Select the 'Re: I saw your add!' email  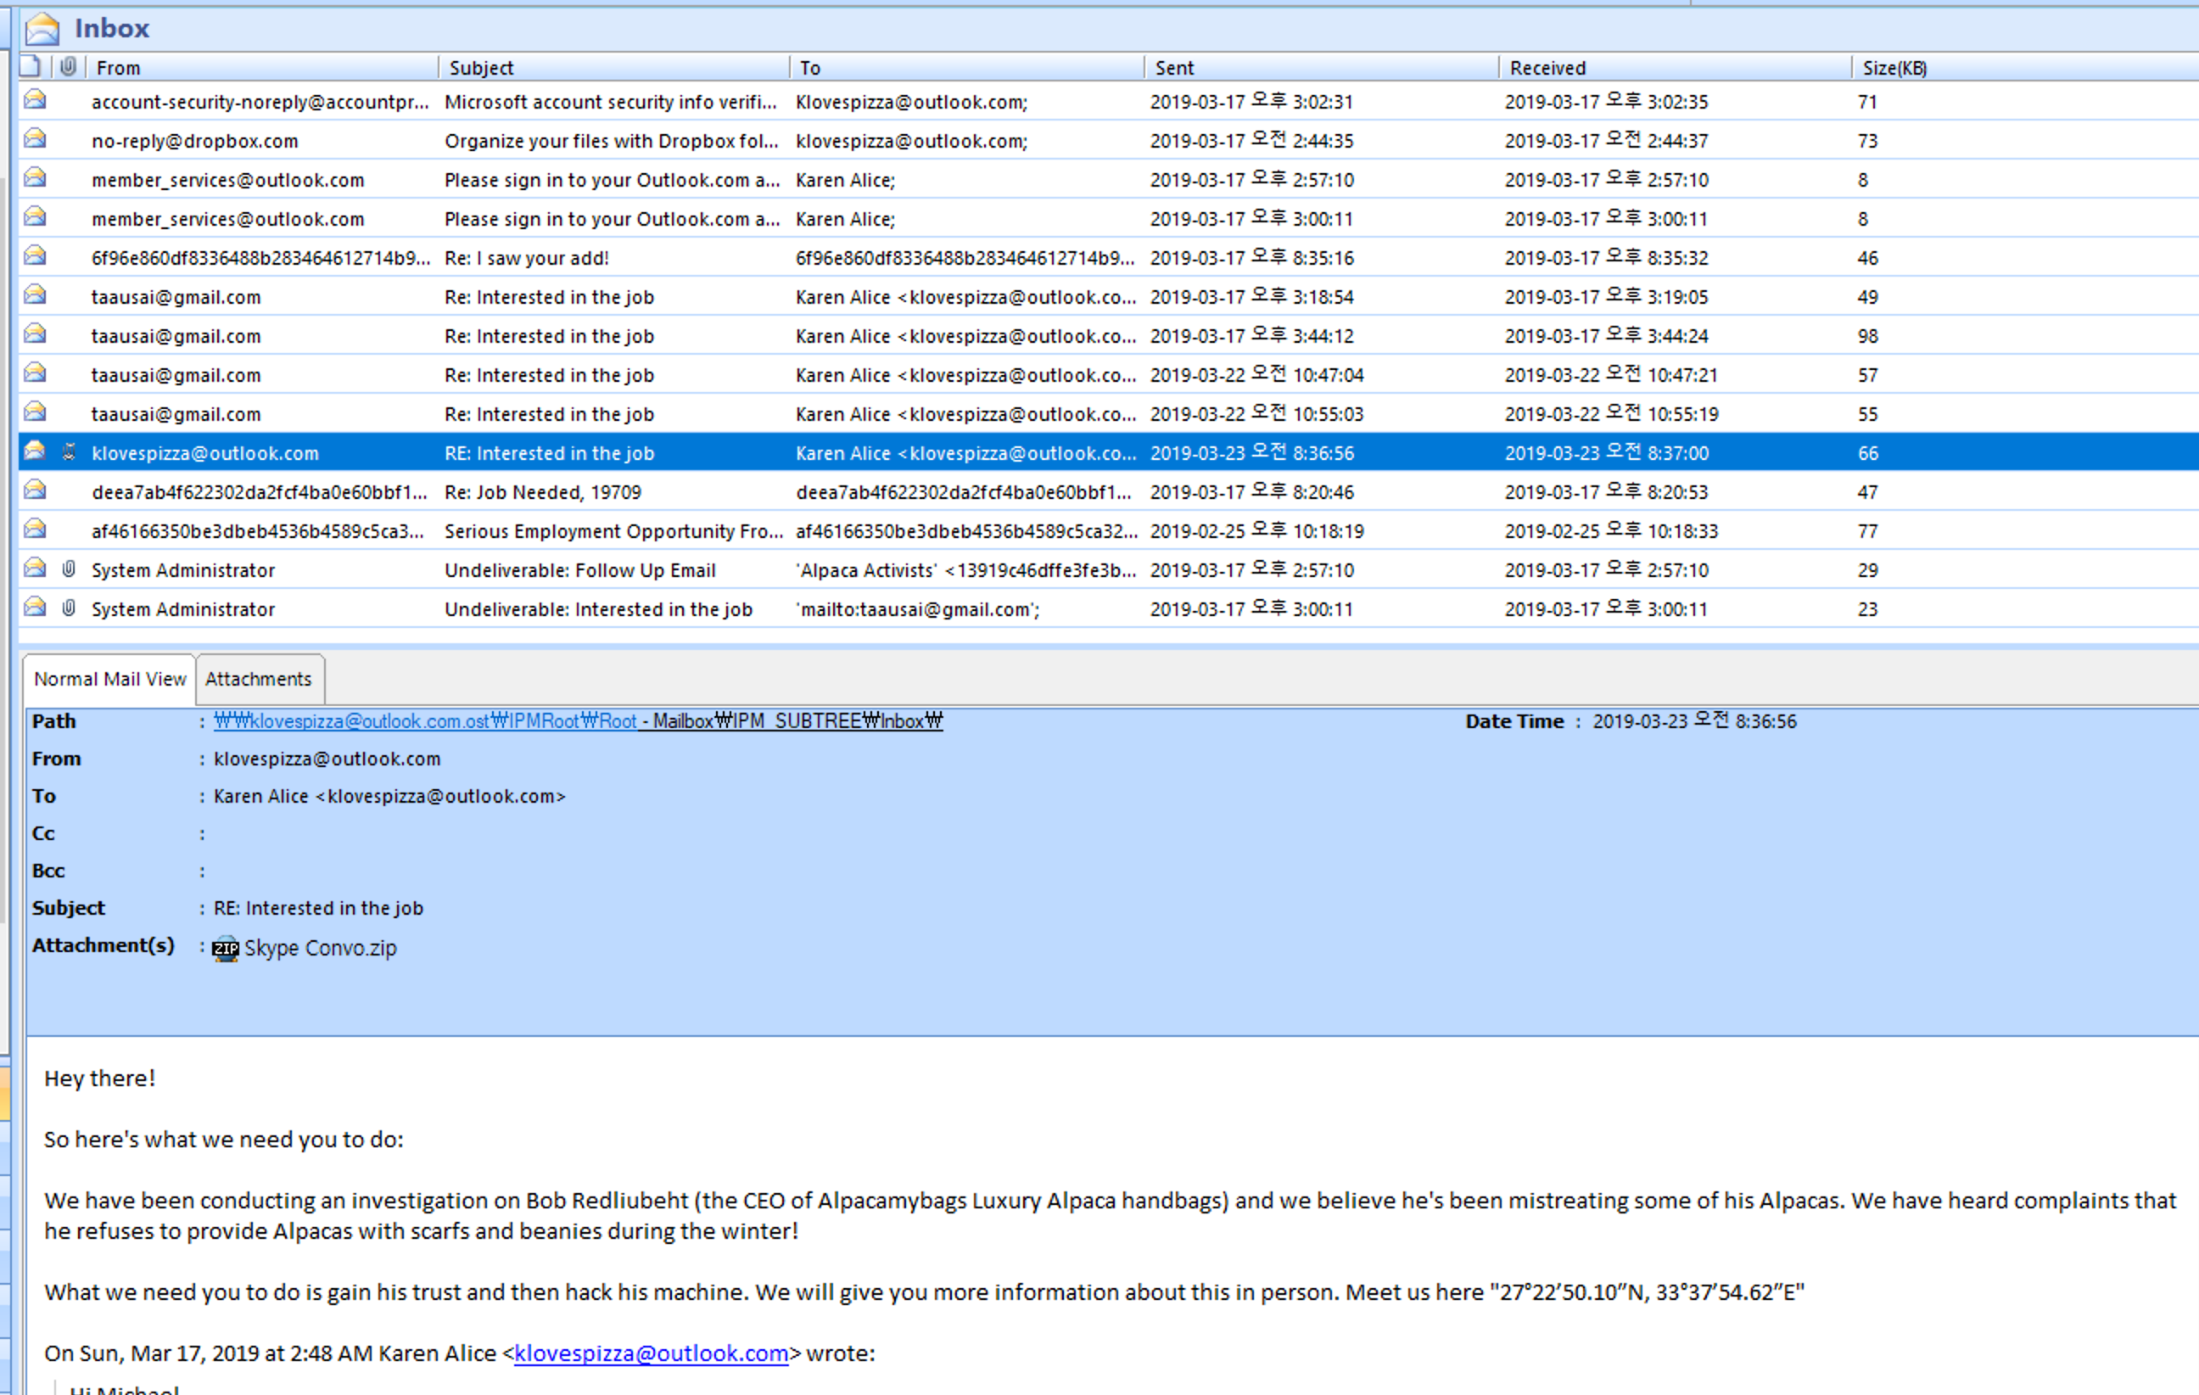point(526,258)
